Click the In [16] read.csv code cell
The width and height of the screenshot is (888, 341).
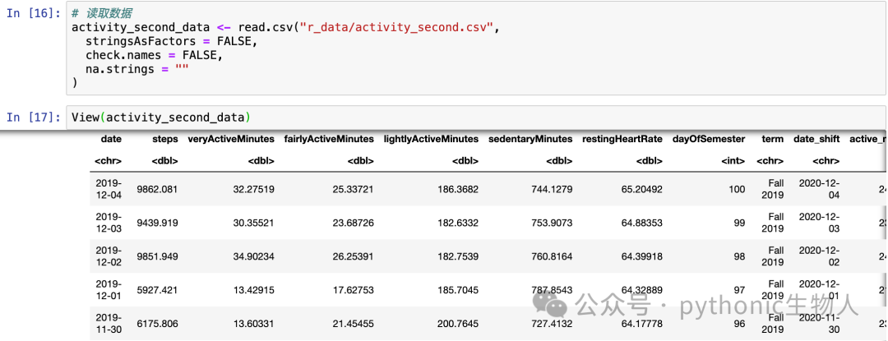[476, 48]
